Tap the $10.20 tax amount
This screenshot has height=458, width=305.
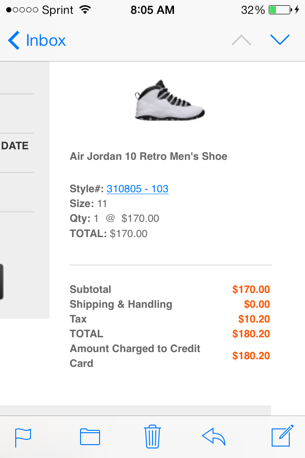pyautogui.click(x=254, y=319)
